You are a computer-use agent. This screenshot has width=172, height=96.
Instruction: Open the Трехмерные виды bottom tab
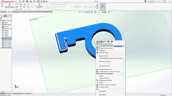[x=18, y=94]
